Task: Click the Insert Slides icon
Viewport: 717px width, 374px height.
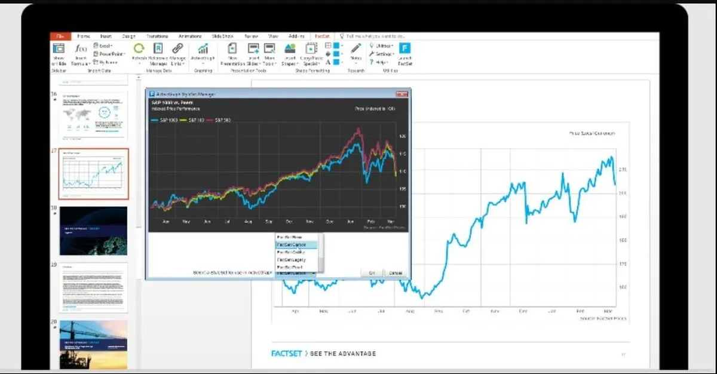Action: tap(253, 48)
